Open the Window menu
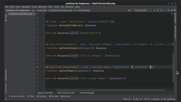Image resolution: width=181 pixels, height=102 pixels. [x=70, y=7]
